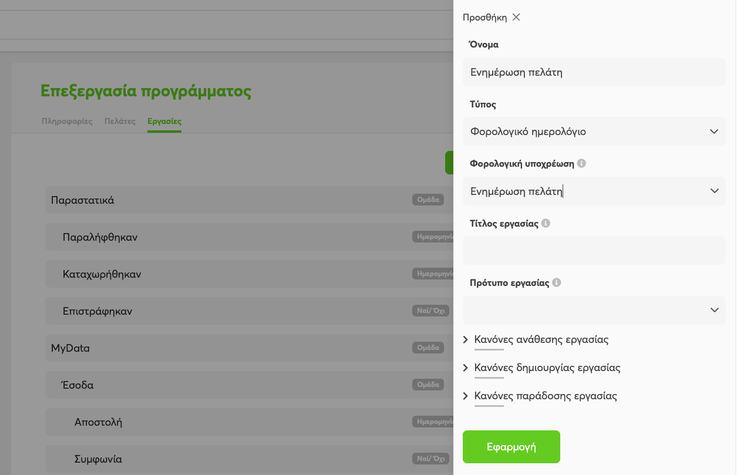Click the green Εφαρμογή button
This screenshot has width=737, height=475.
coord(511,447)
